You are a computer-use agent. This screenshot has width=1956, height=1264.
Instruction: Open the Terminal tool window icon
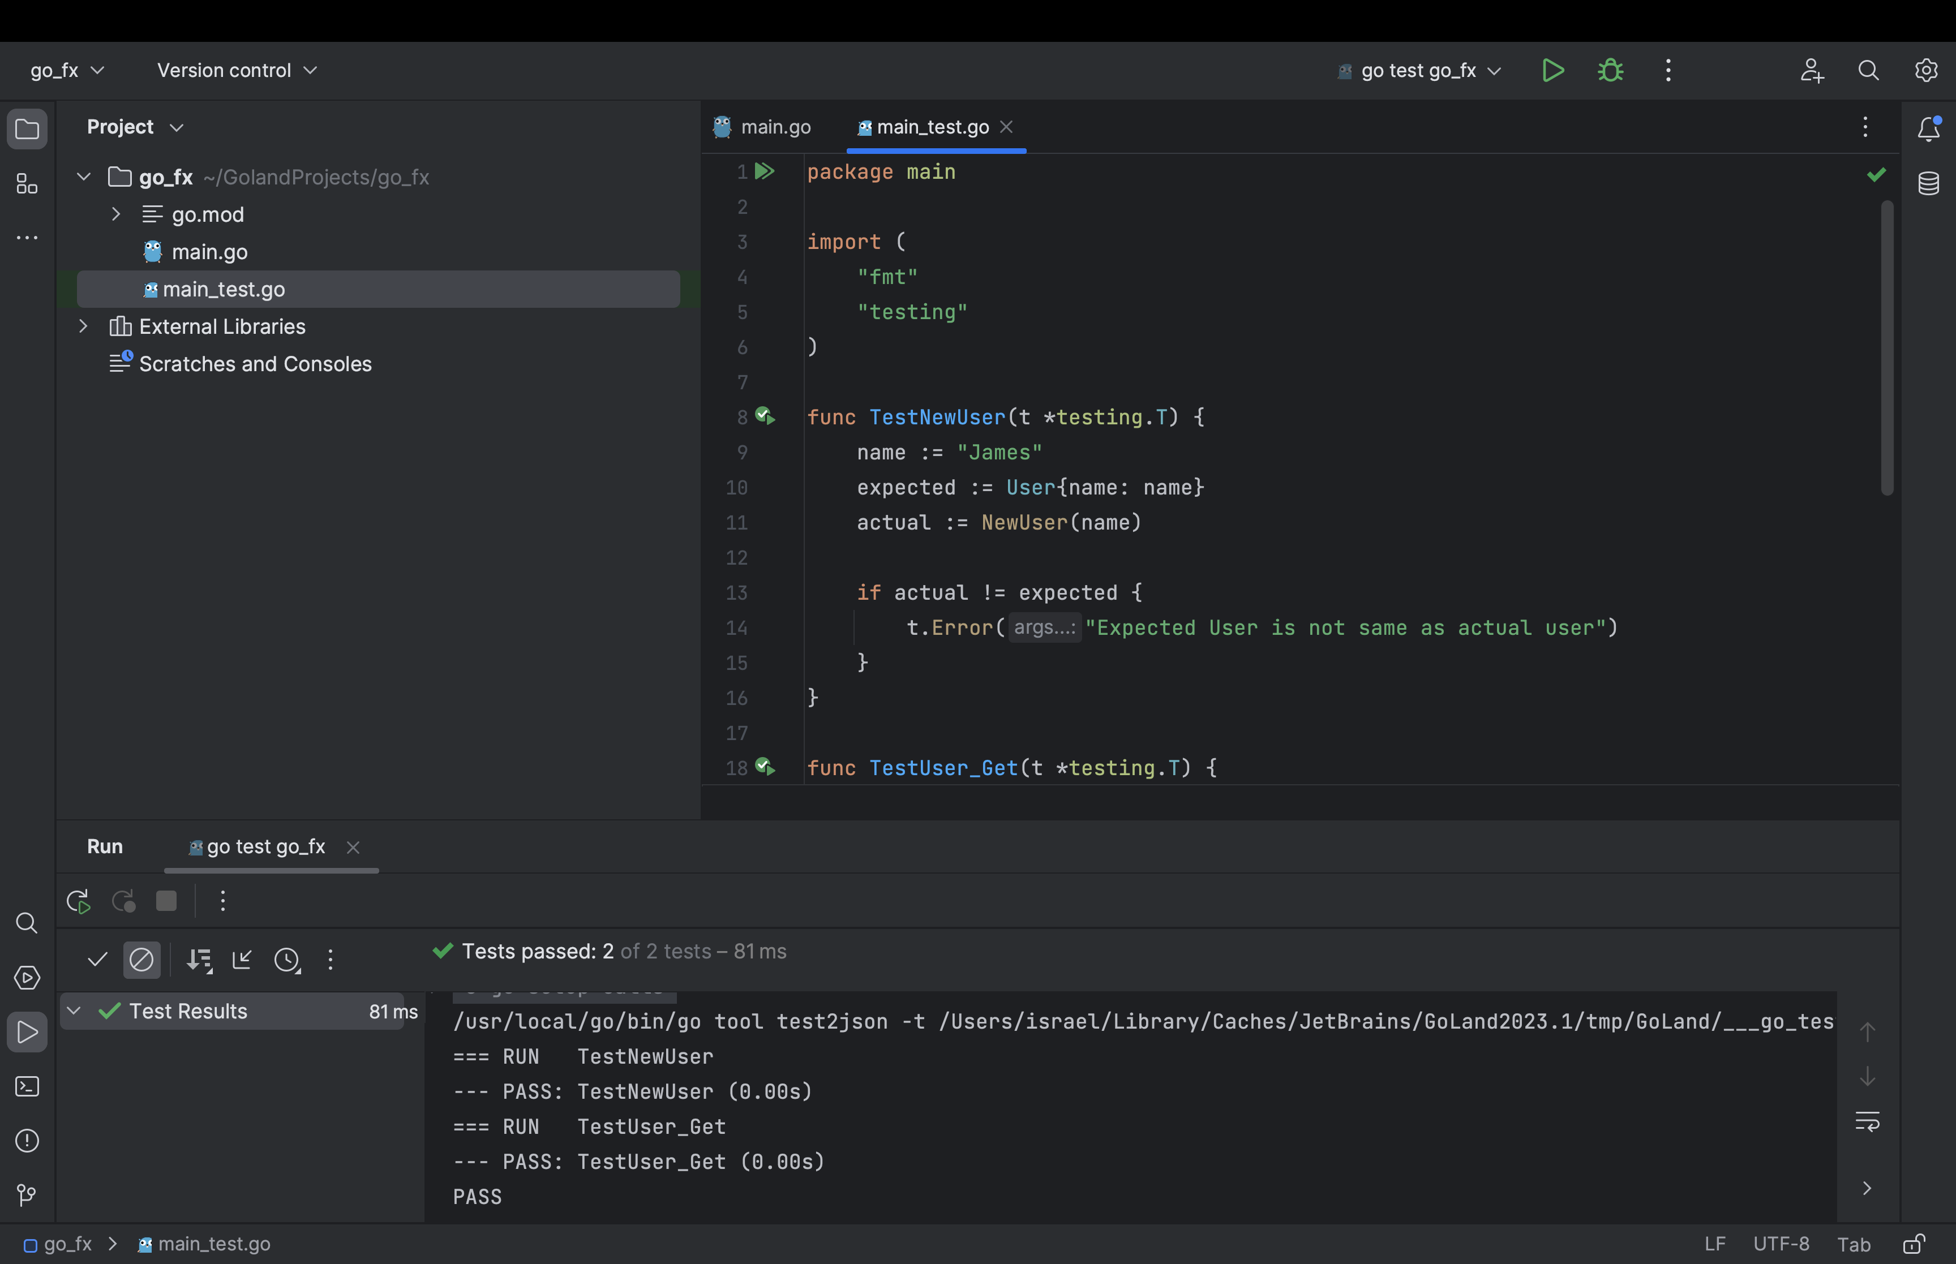27,1087
